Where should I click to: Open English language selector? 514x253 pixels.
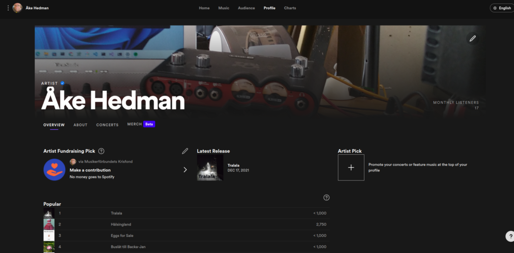click(501, 8)
